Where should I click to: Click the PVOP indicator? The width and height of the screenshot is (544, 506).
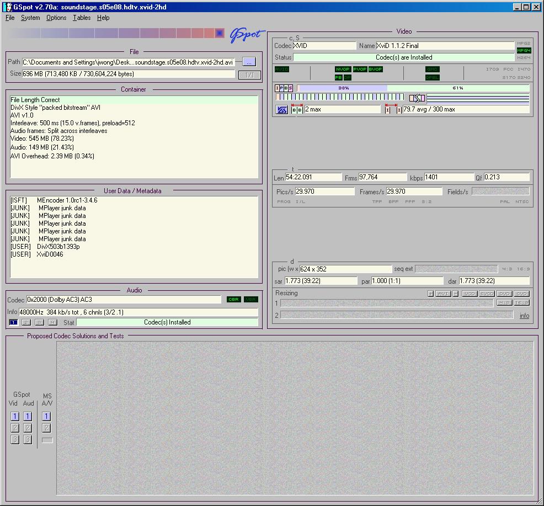coord(360,69)
